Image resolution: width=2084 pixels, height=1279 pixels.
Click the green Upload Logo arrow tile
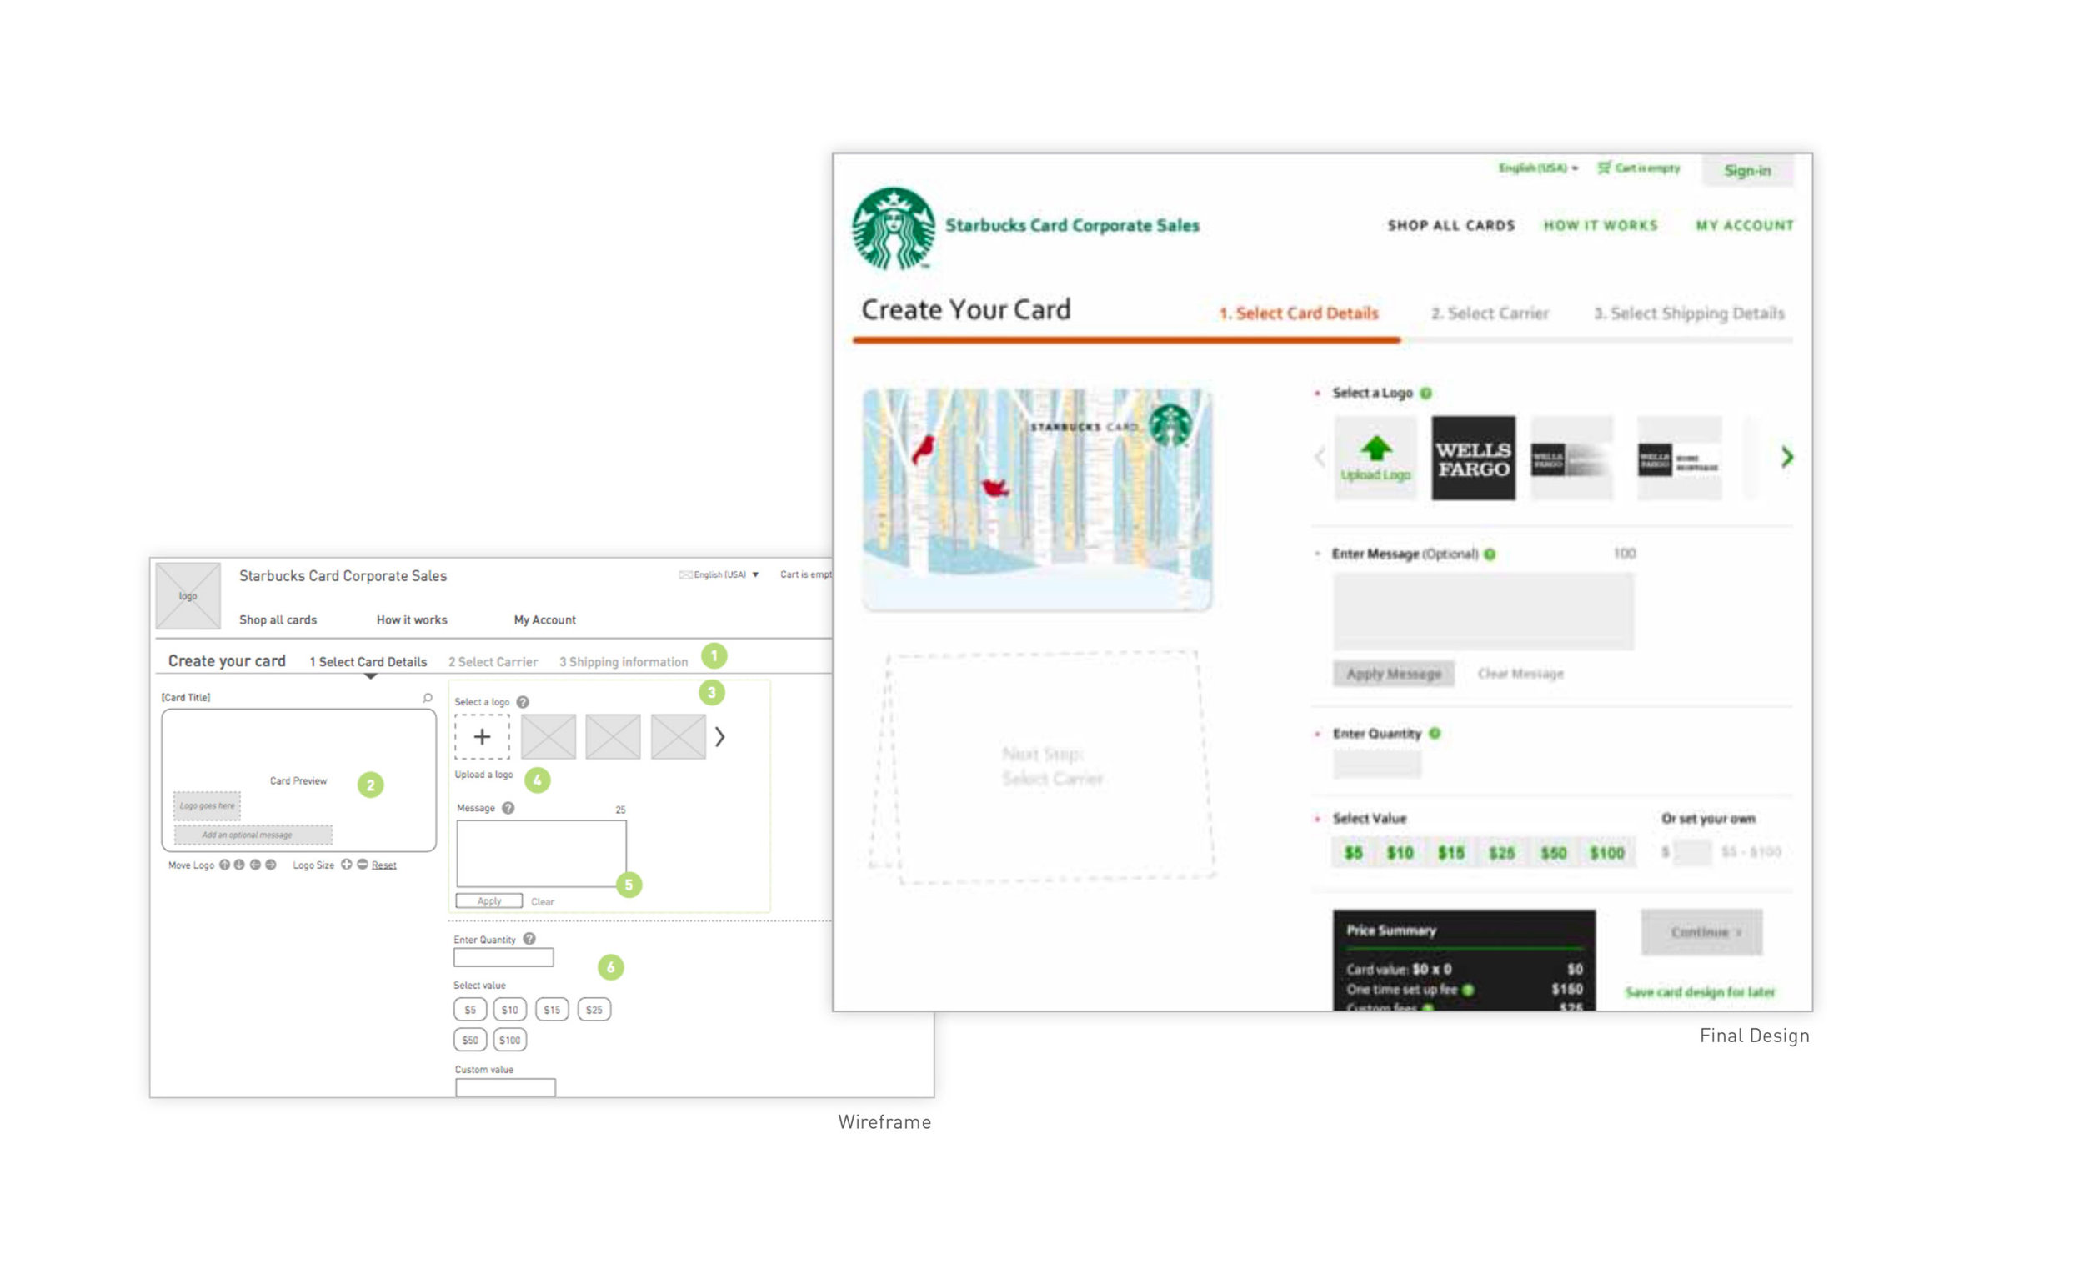pos(1376,459)
